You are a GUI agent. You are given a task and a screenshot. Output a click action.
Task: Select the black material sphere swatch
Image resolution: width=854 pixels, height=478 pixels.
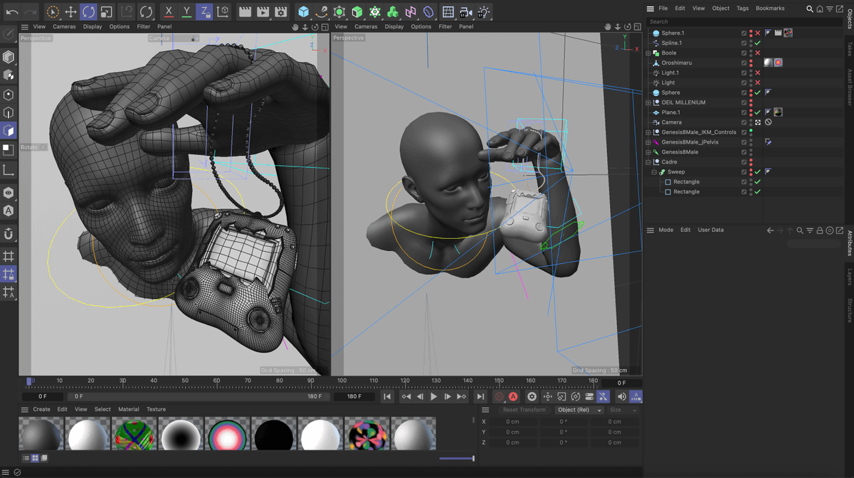(x=274, y=434)
